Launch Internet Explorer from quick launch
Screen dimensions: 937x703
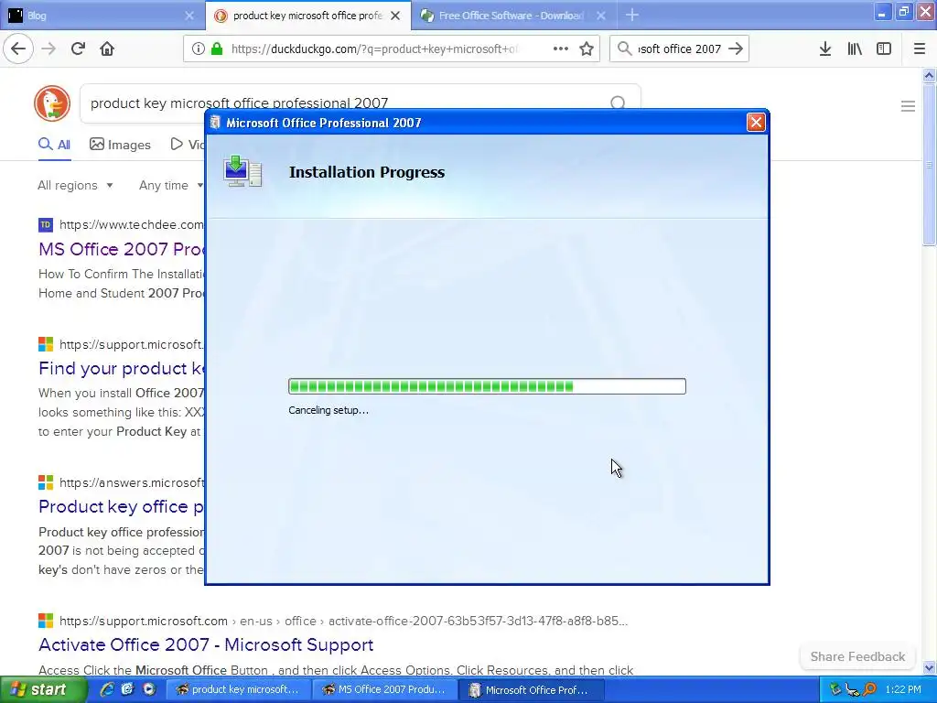click(107, 689)
